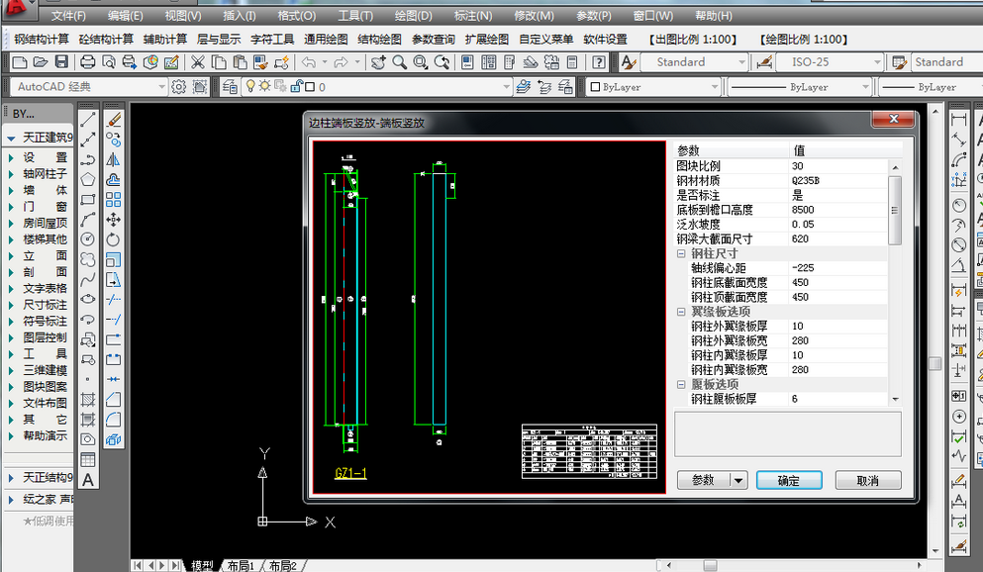Toggle layer 0 on/off lightbulb
Viewport: 983px width, 572px height.
(250, 86)
